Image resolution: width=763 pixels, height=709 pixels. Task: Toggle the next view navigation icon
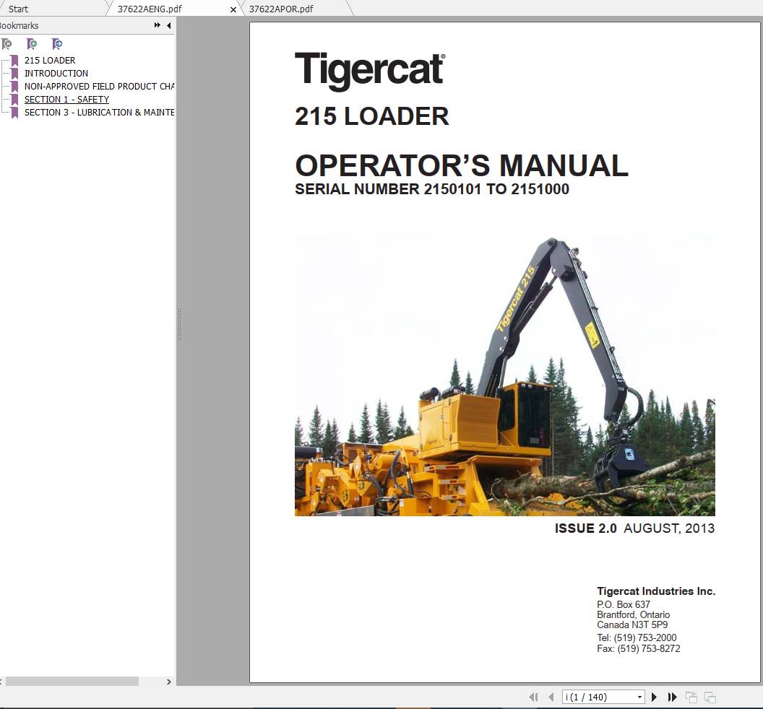tap(709, 697)
